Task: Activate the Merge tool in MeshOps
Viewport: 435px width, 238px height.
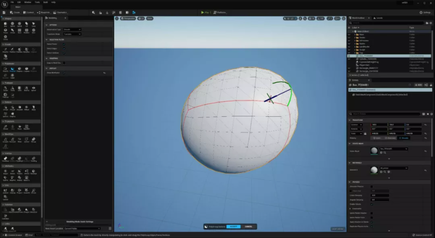Action: point(33,140)
